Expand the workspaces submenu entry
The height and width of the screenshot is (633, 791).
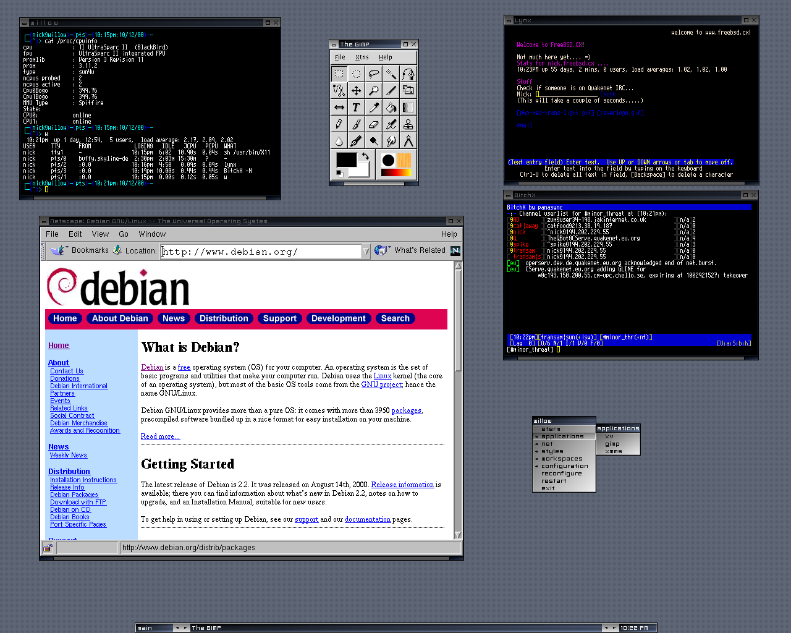tap(562, 459)
